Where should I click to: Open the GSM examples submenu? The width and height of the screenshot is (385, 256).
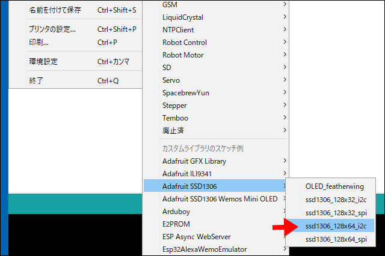216,4
